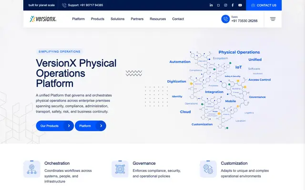Open the LinkedIn social icon
This screenshot has height=190, width=305.
tap(211, 5)
